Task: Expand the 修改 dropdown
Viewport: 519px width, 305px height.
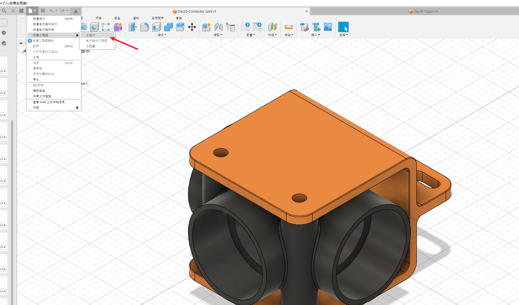Action: [x=162, y=35]
